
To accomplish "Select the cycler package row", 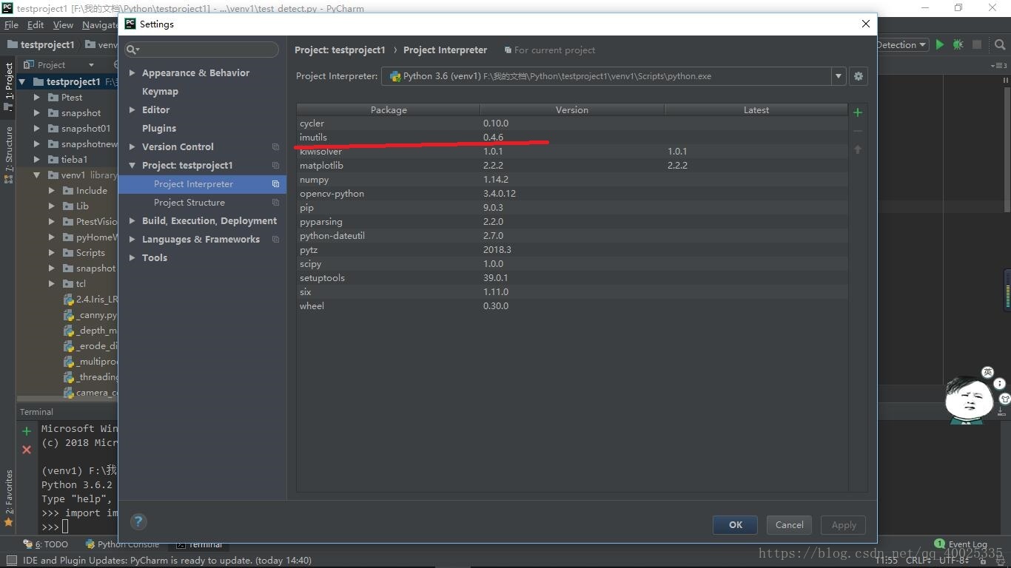I will (572, 124).
